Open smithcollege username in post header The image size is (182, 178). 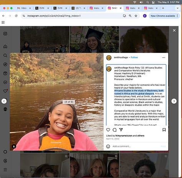[x=121, y=58]
